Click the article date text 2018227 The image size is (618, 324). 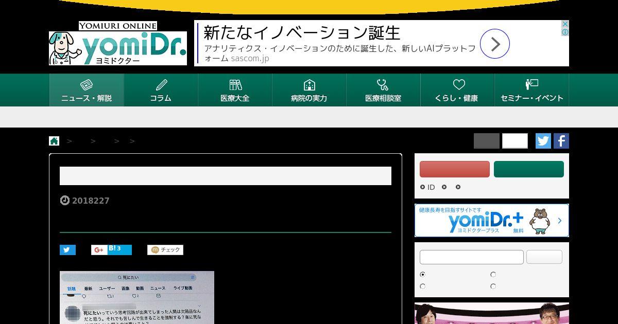tap(91, 201)
